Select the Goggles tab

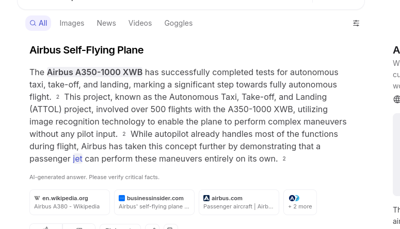pos(178,23)
